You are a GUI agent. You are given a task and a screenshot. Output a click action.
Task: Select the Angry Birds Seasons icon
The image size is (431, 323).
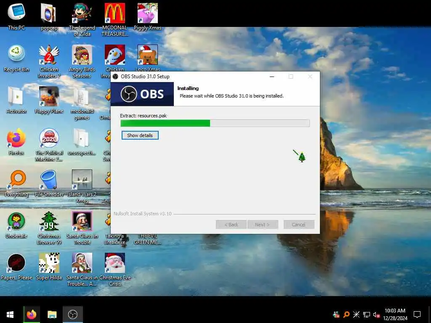(x=82, y=61)
